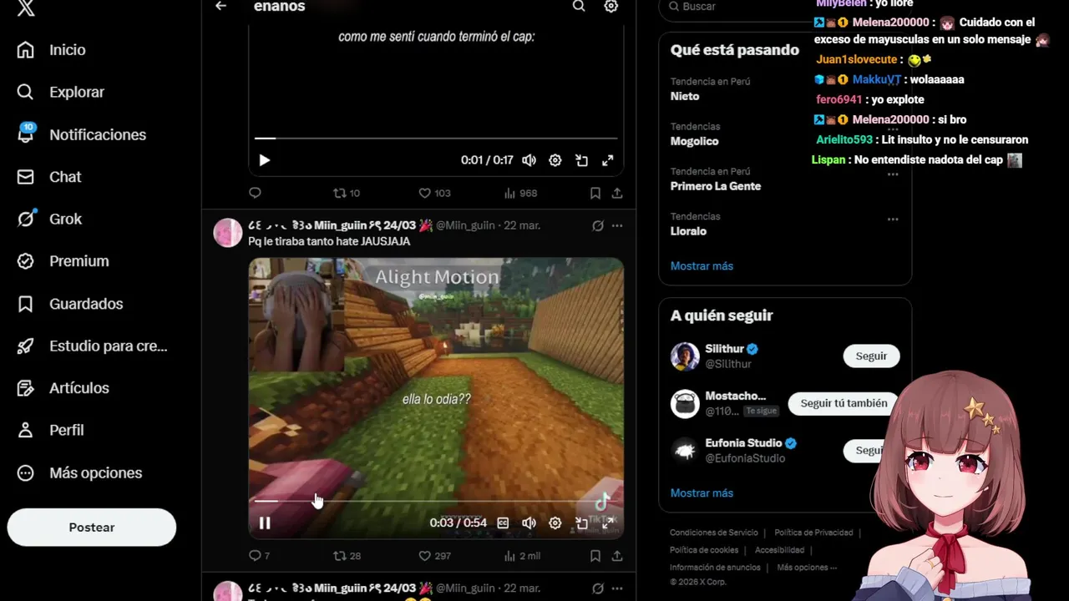Play the top paused video
The width and height of the screenshot is (1069, 601).
pos(264,160)
